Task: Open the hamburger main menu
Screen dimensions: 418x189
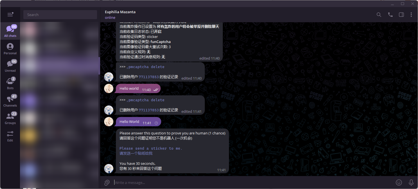Action: pos(10,15)
